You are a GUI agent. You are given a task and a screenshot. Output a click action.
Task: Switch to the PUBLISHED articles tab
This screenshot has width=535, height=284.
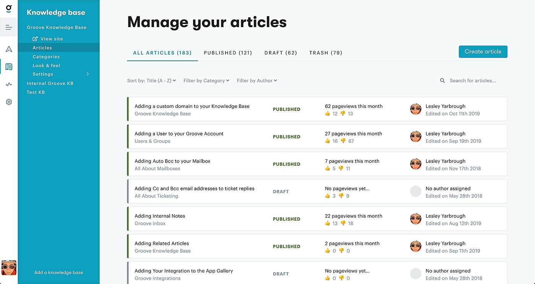point(228,53)
